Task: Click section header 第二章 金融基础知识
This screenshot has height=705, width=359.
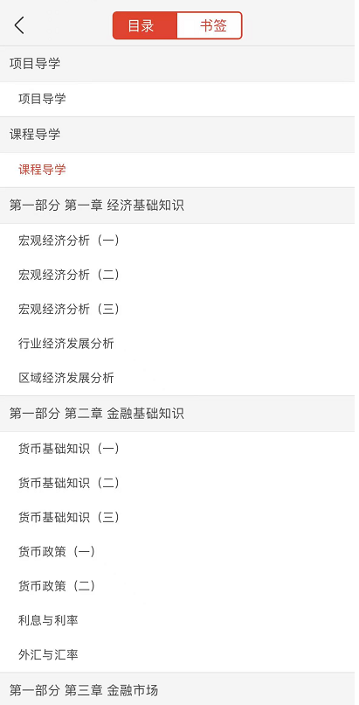Action: pos(180,414)
